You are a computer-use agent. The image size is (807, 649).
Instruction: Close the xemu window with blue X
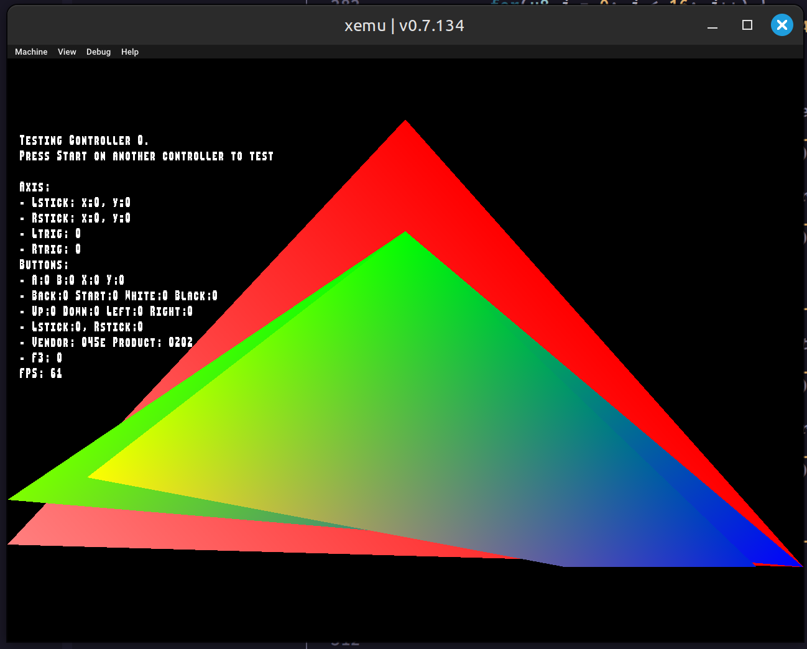point(782,25)
